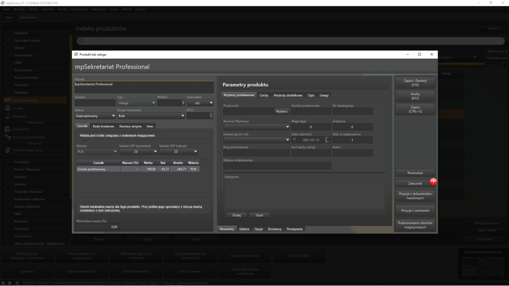Viewport: 509px width, 286px height.
Task: Open the Stawka VAT (sprzedaż) dropdown
Action: point(138,151)
